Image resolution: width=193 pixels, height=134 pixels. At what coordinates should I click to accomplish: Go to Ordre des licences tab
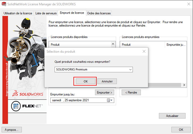(x=99, y=13)
